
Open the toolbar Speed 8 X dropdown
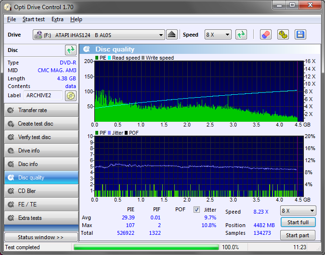point(218,35)
